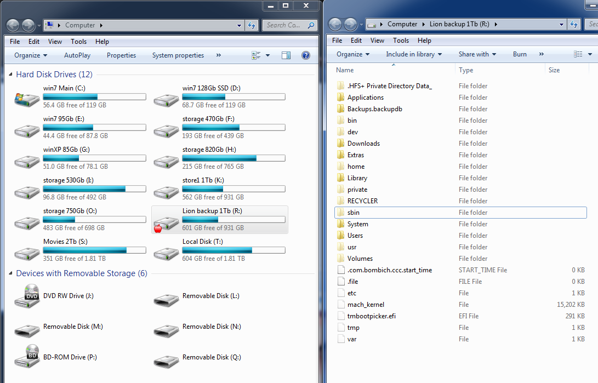
Task: Show more toolbar commands in Computer window
Action: point(219,55)
